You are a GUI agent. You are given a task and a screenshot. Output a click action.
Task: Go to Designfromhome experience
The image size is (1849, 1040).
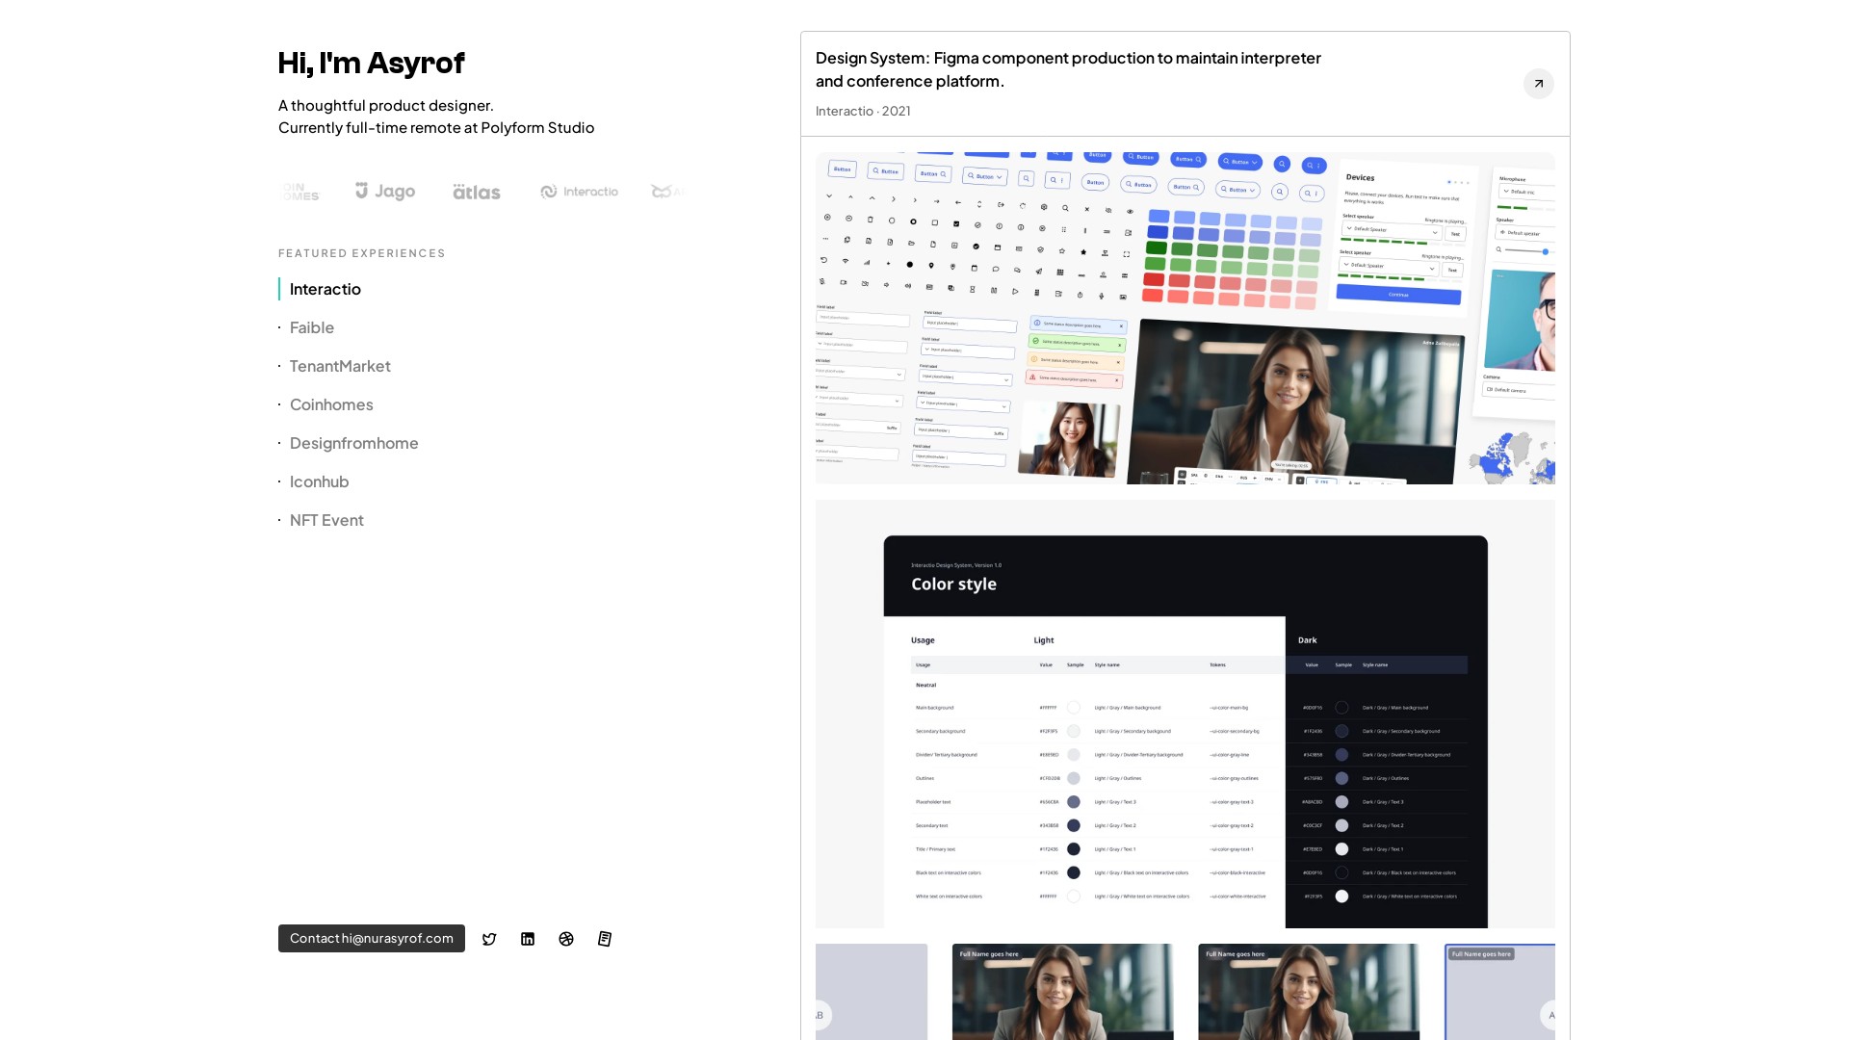(354, 443)
